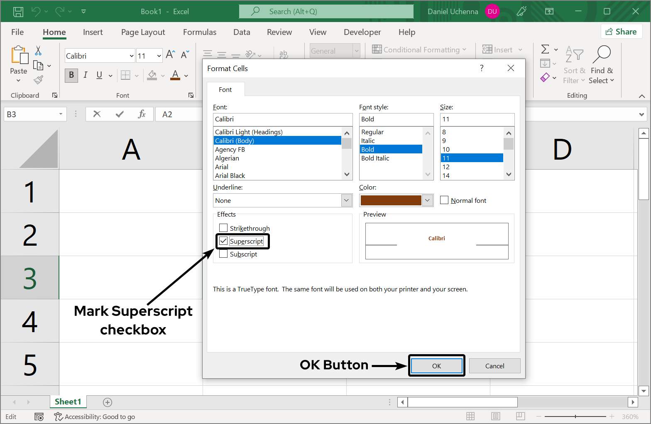This screenshot has height=424, width=651.
Task: Uncheck the Superscript checkbox
Action: (223, 241)
